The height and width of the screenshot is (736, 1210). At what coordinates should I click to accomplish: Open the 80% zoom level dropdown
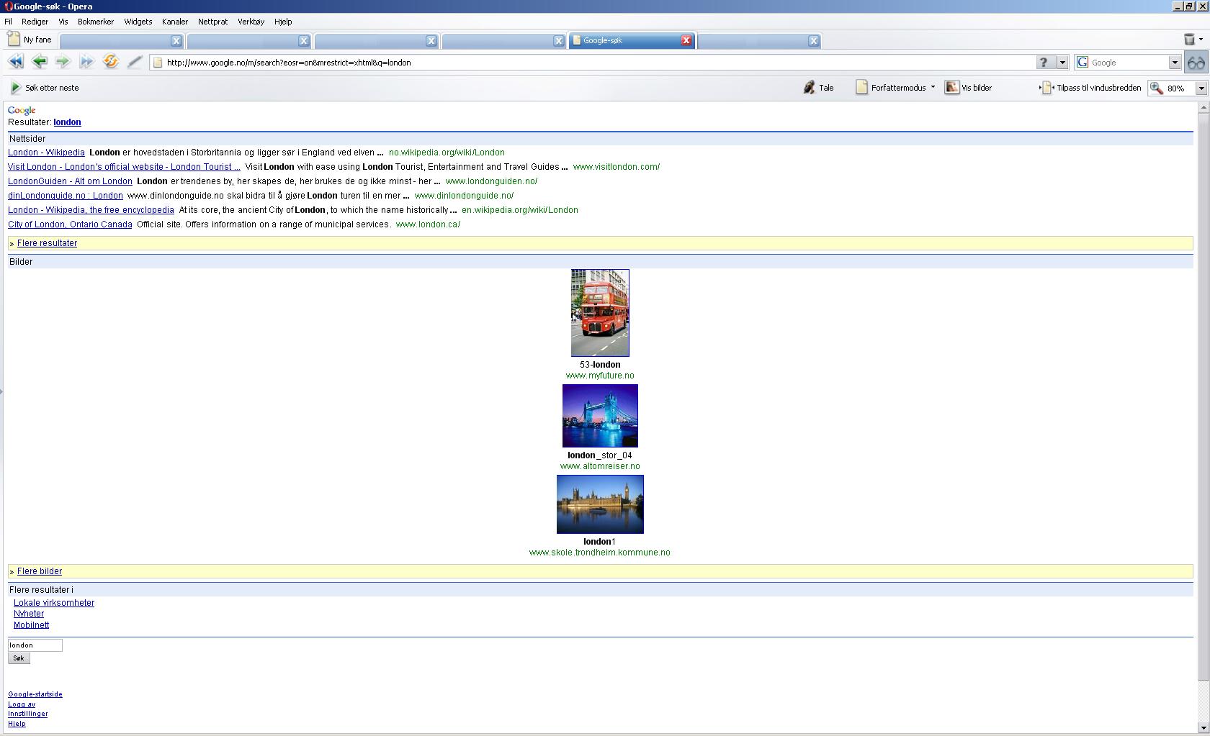[x=1201, y=88]
